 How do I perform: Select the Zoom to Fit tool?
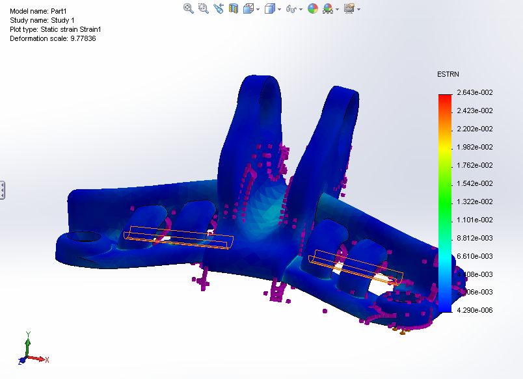(188, 8)
